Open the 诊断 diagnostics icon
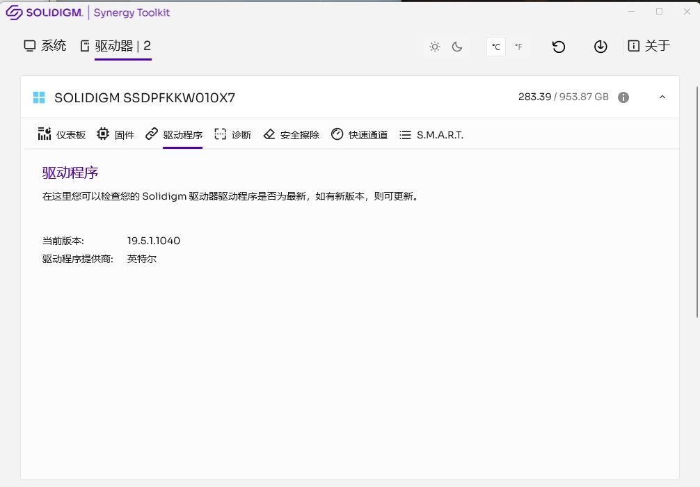 click(x=234, y=134)
